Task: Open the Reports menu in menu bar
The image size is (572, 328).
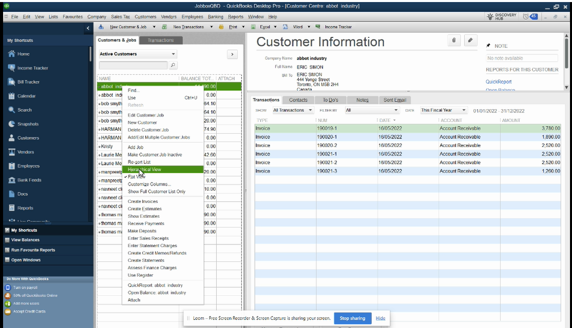Action: coord(236,17)
